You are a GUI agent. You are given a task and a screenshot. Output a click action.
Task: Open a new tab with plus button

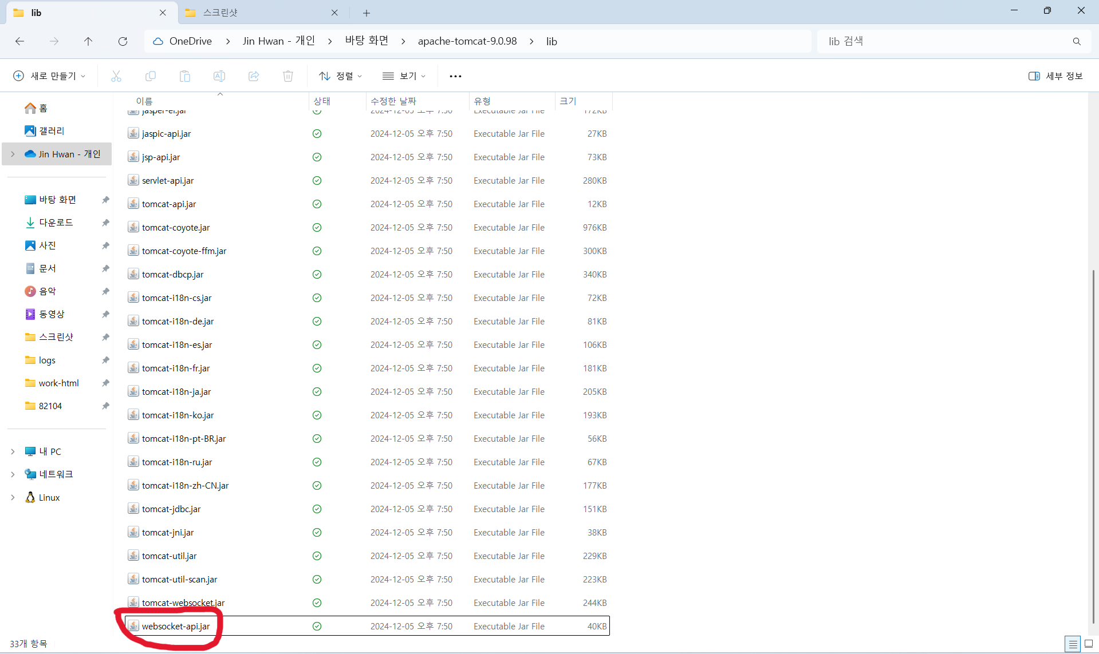[367, 13]
